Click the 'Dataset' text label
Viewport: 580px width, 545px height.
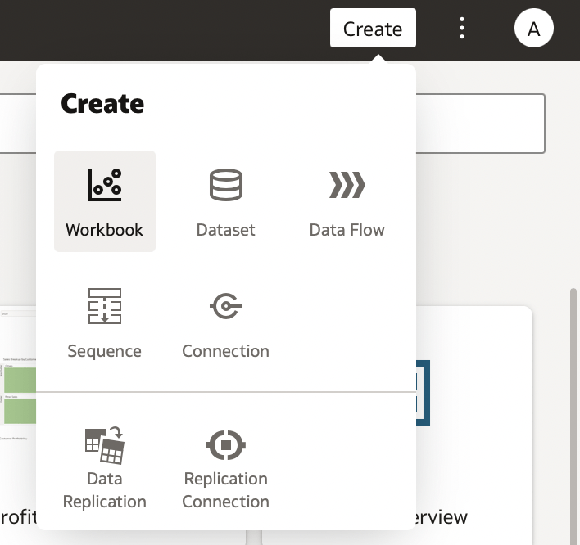(225, 230)
